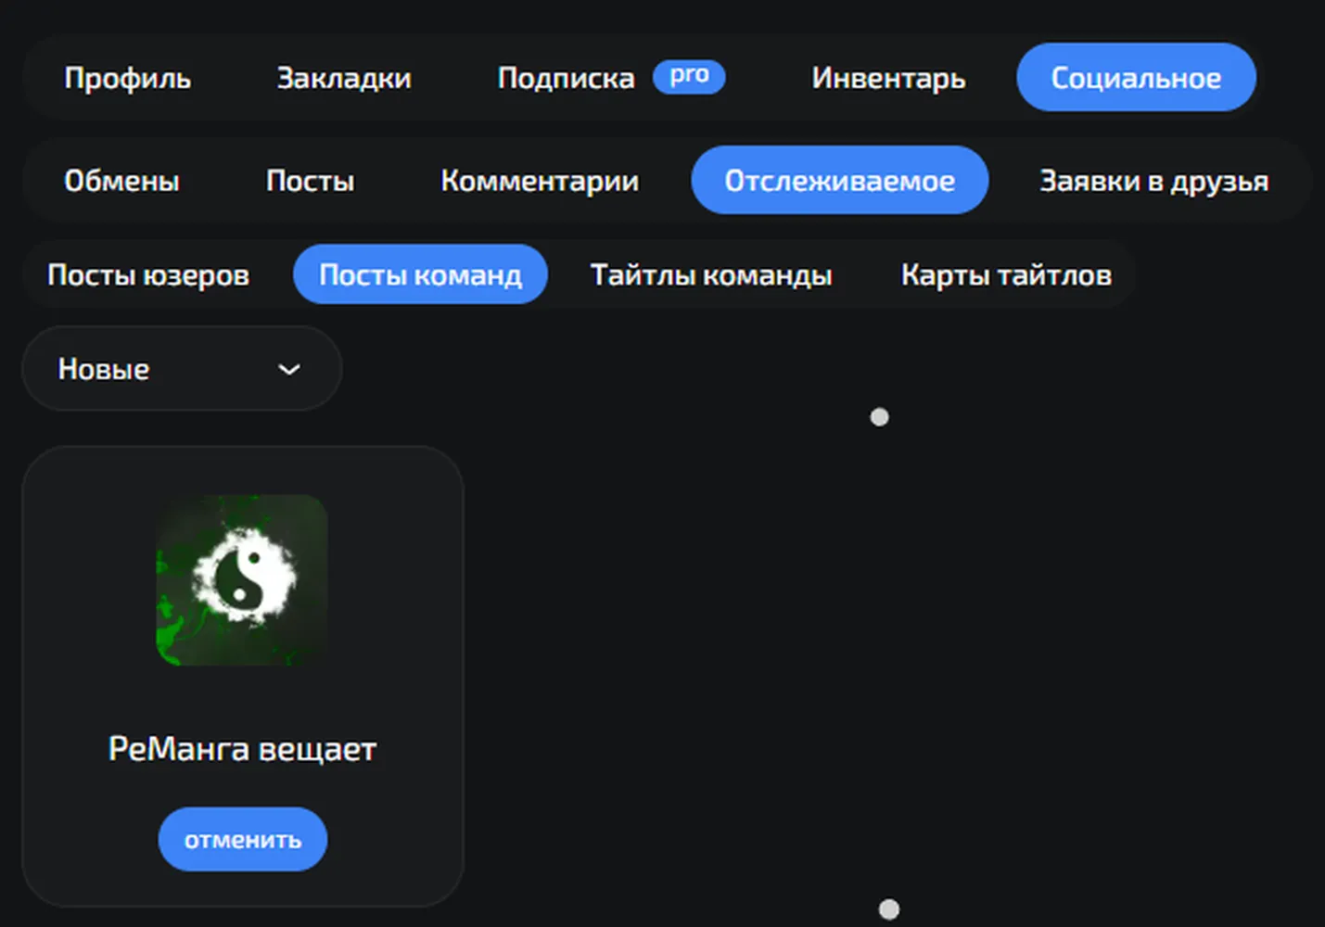
Task: Open the РеМанга вещает yin-yang avatar
Action: tap(242, 579)
